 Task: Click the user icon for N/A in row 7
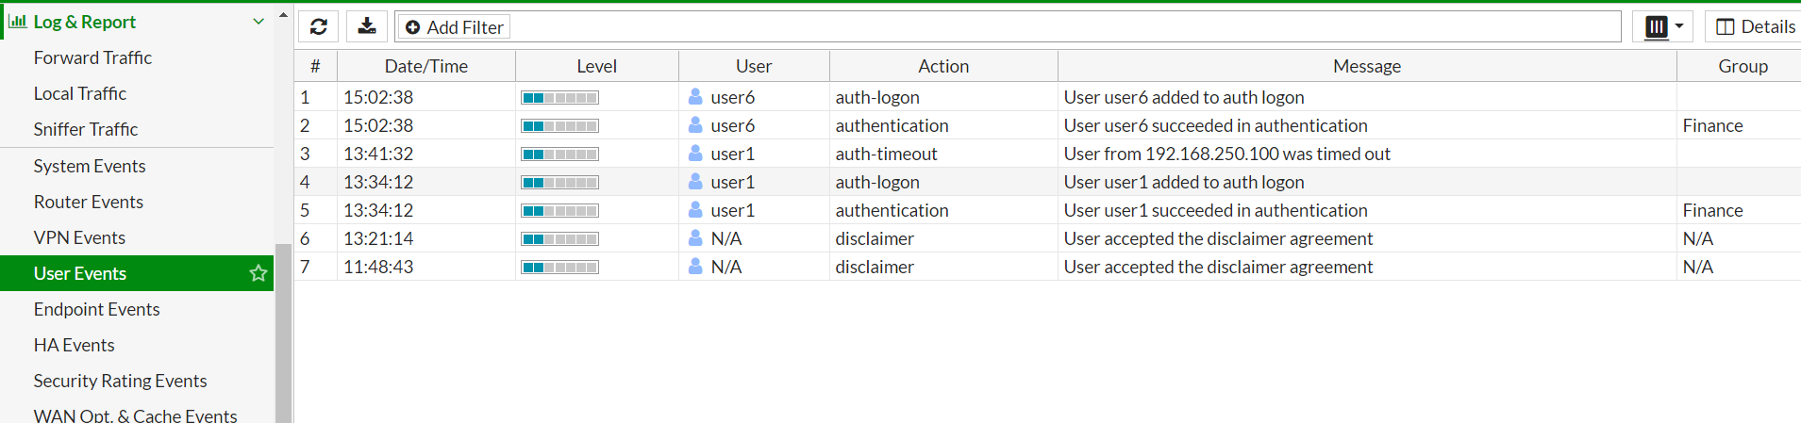point(695,267)
